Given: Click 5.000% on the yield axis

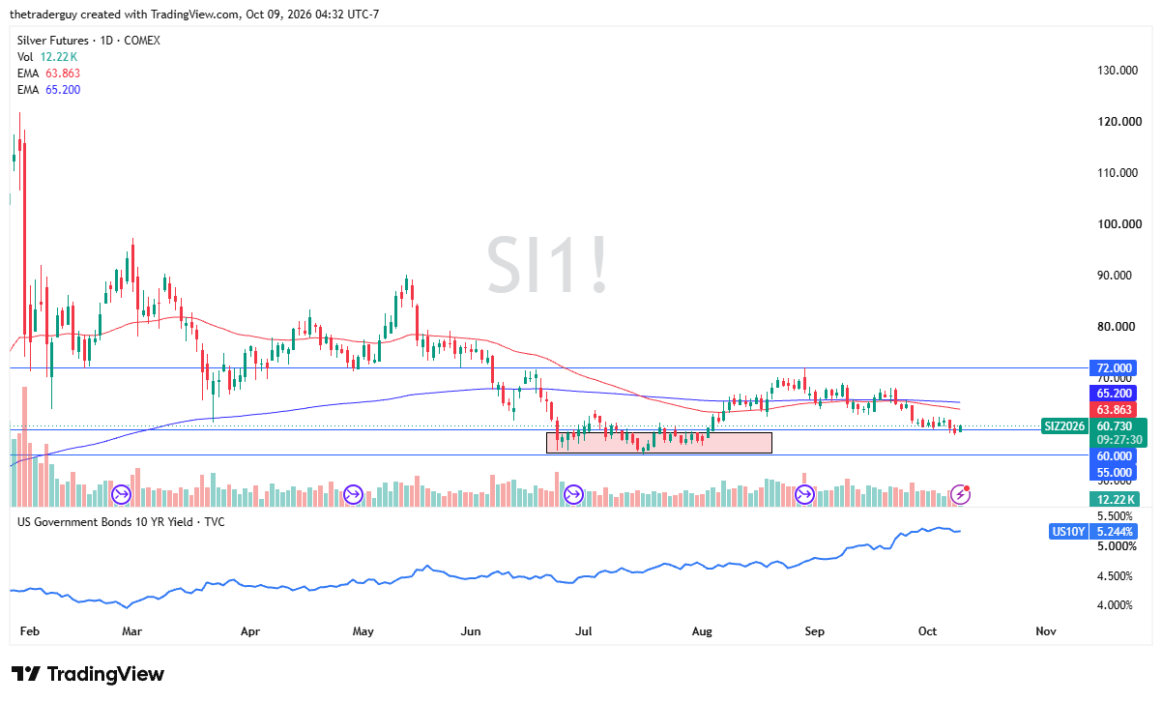Looking at the screenshot, I should [x=1115, y=546].
